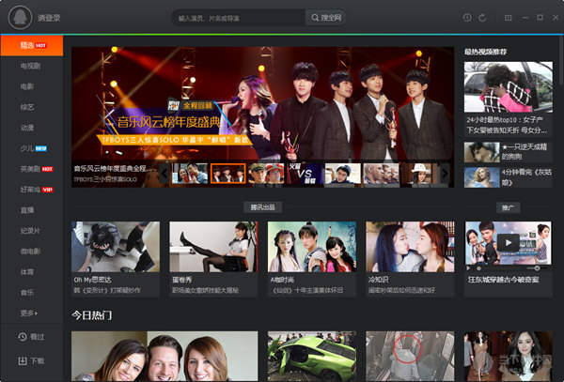Open the 今日热门 thumbnail with three smiling people
Screen dimensions: 564x382
[x=164, y=356]
